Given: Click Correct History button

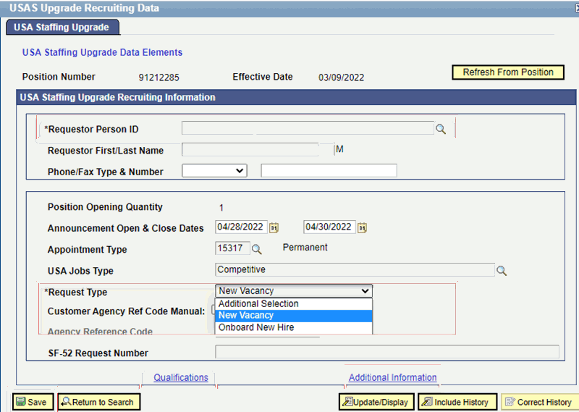Looking at the screenshot, I should [540, 402].
